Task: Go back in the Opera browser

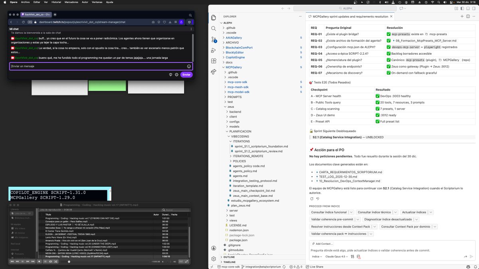Action: pos(12,22)
